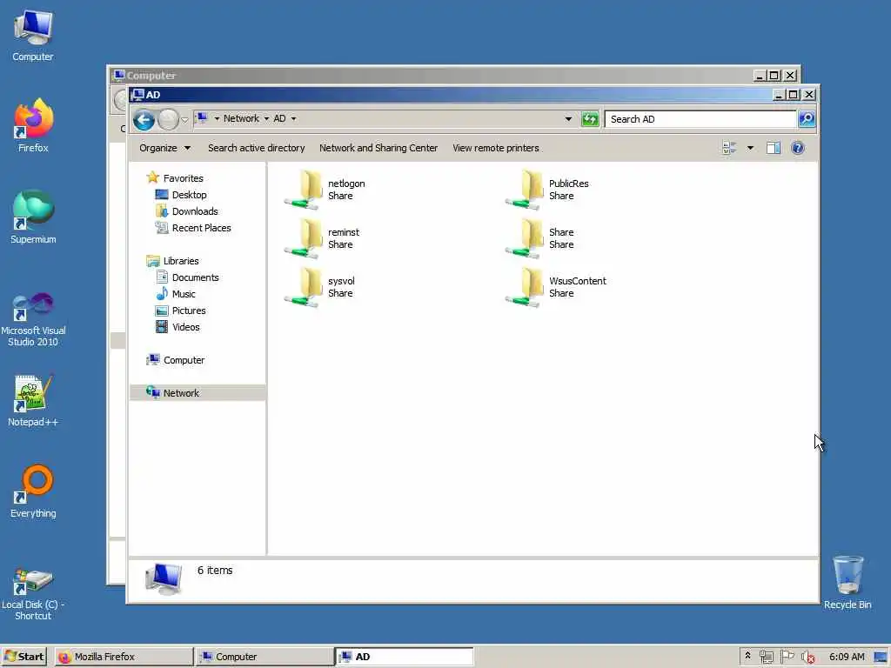891x668 pixels.
Task: Click the search magnifier icon
Action: 807,118
